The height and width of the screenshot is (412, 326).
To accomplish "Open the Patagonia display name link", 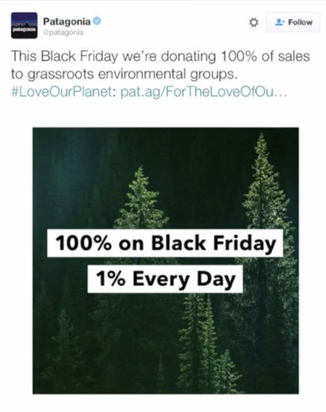I will [x=67, y=21].
